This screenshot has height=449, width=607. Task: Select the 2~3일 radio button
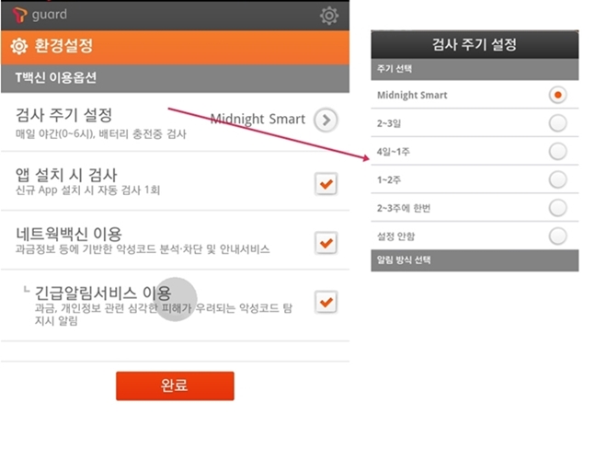coord(557,123)
